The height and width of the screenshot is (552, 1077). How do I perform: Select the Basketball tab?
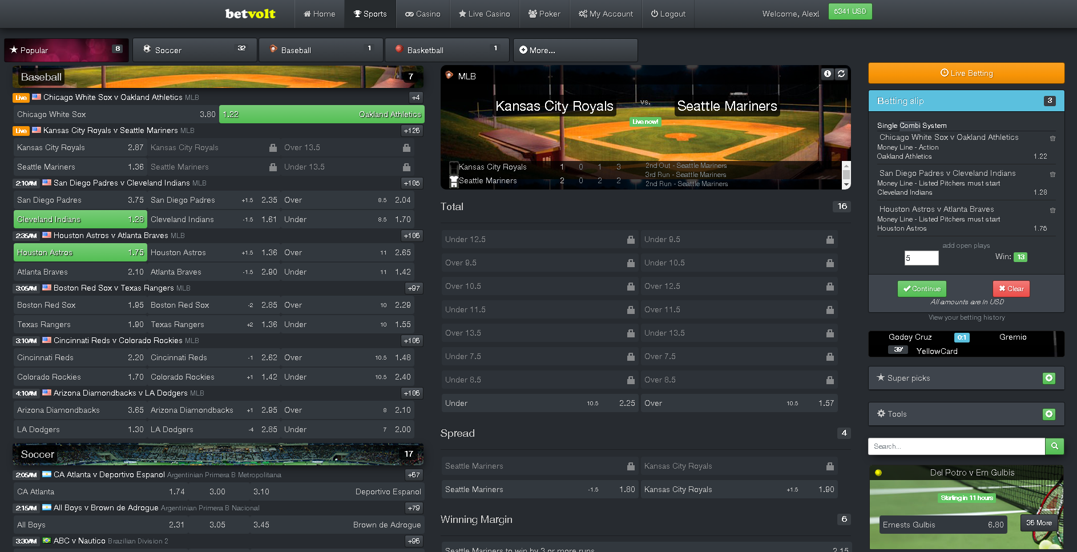(x=447, y=50)
